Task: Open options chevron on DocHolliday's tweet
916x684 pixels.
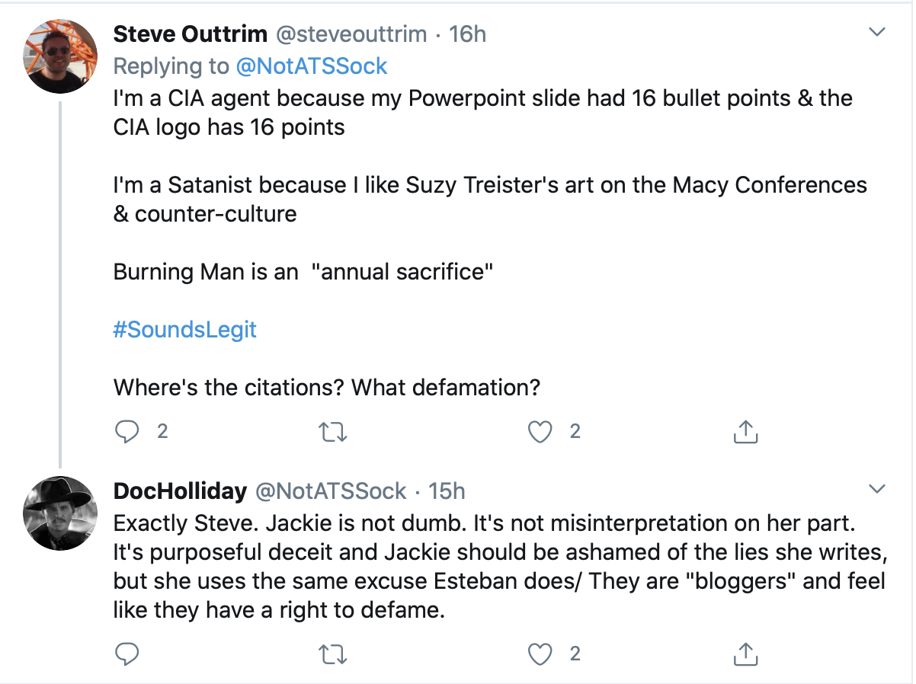Action: tap(878, 488)
